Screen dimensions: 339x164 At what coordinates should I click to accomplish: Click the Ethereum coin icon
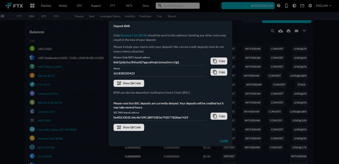[32, 93]
